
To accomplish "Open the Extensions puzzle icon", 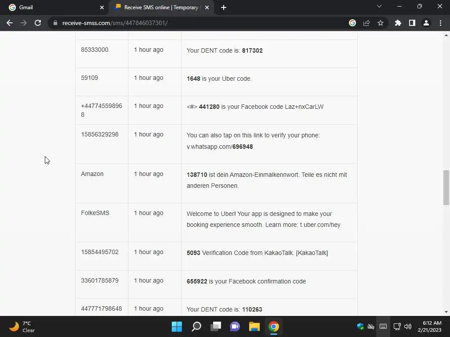I will [x=398, y=23].
